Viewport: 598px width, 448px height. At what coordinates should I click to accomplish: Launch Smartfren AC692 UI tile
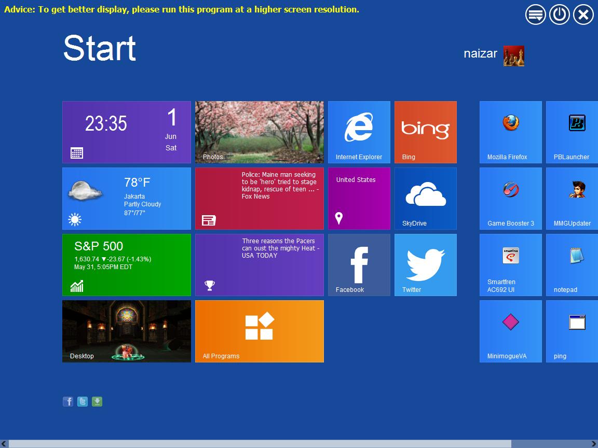click(x=510, y=265)
